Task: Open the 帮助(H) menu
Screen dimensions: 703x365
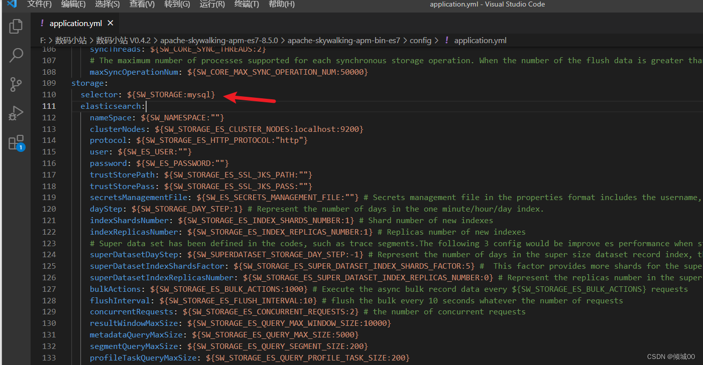Action: 282,4
